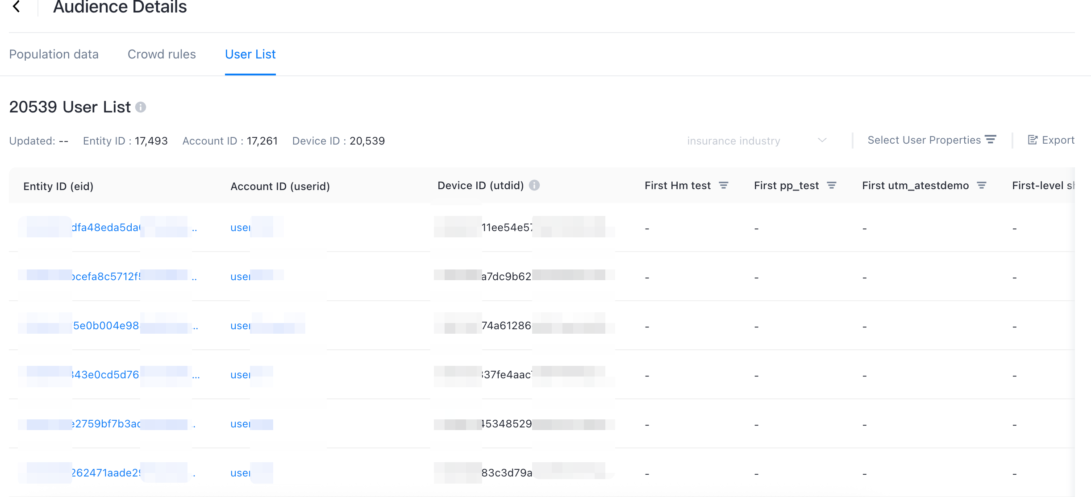
Task: Export the user list
Action: coord(1051,140)
